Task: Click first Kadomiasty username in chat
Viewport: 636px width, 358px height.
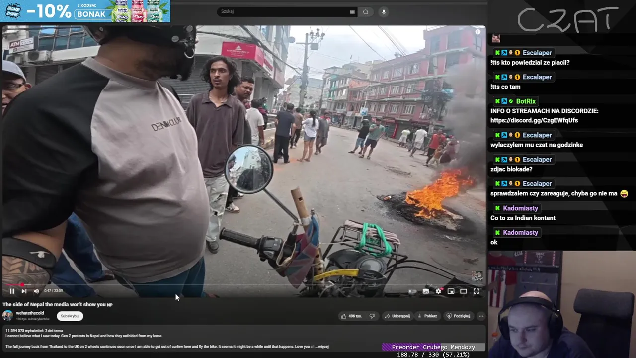Action: coord(520,208)
